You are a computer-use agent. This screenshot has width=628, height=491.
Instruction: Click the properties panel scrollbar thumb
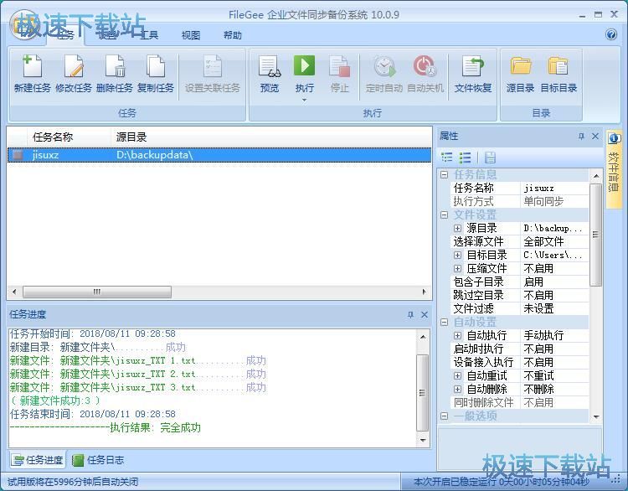point(595,235)
